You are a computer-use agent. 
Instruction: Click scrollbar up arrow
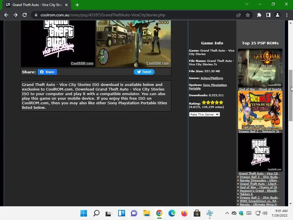(x=290, y=23)
